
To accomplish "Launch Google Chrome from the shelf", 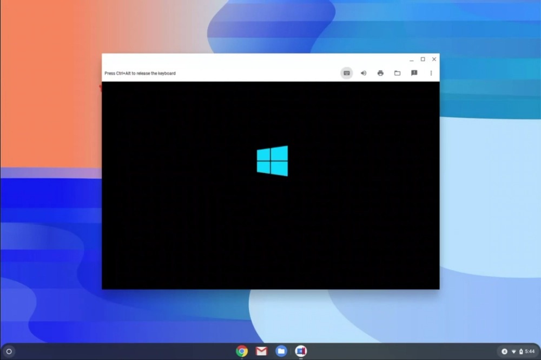I will point(242,351).
